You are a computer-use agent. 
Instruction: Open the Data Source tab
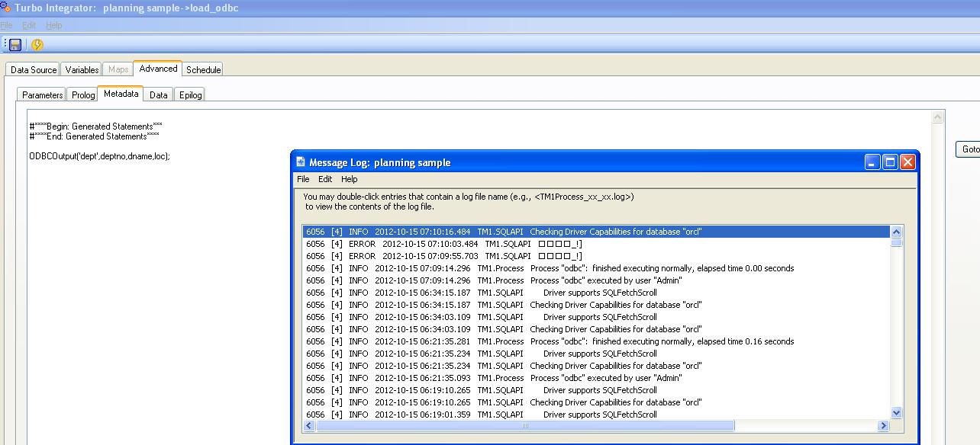(x=34, y=69)
